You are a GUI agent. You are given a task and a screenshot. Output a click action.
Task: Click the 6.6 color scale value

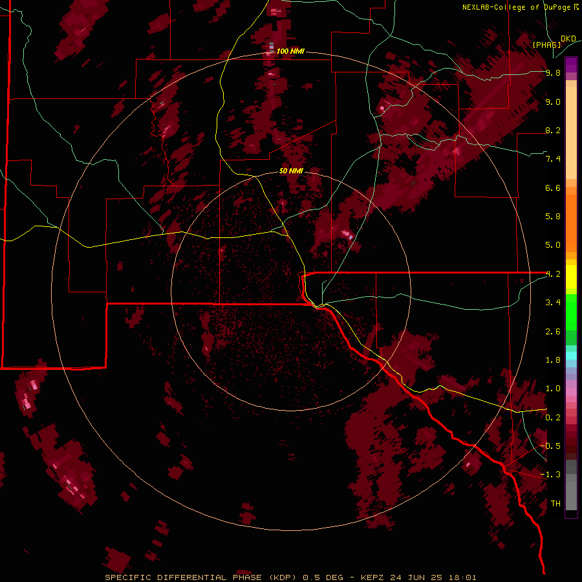553,188
